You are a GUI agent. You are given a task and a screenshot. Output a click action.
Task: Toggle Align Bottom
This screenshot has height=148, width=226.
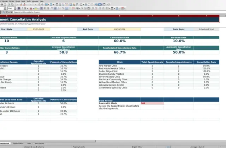coord(58,8)
